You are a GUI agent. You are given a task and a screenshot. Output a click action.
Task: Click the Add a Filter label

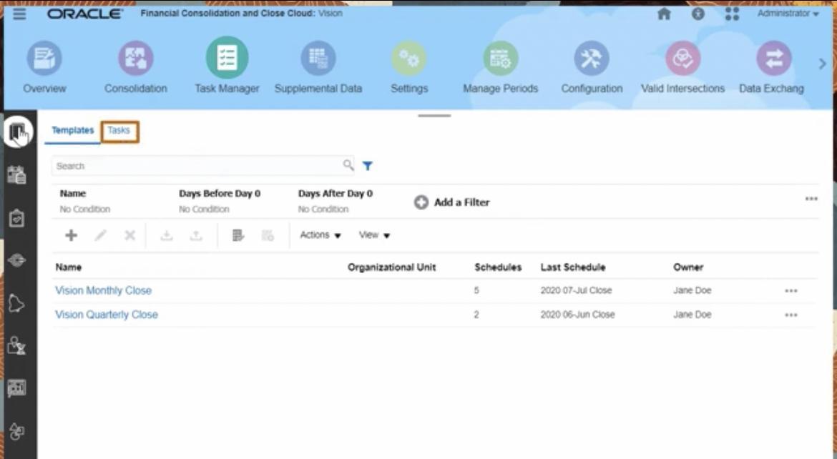coord(461,202)
